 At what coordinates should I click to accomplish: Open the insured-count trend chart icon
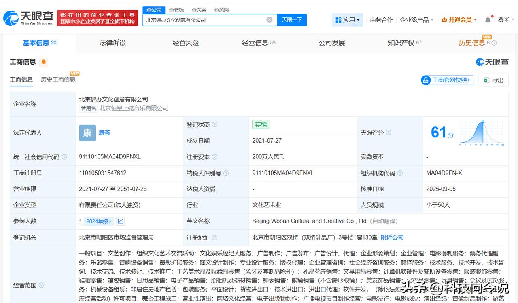tap(120, 221)
